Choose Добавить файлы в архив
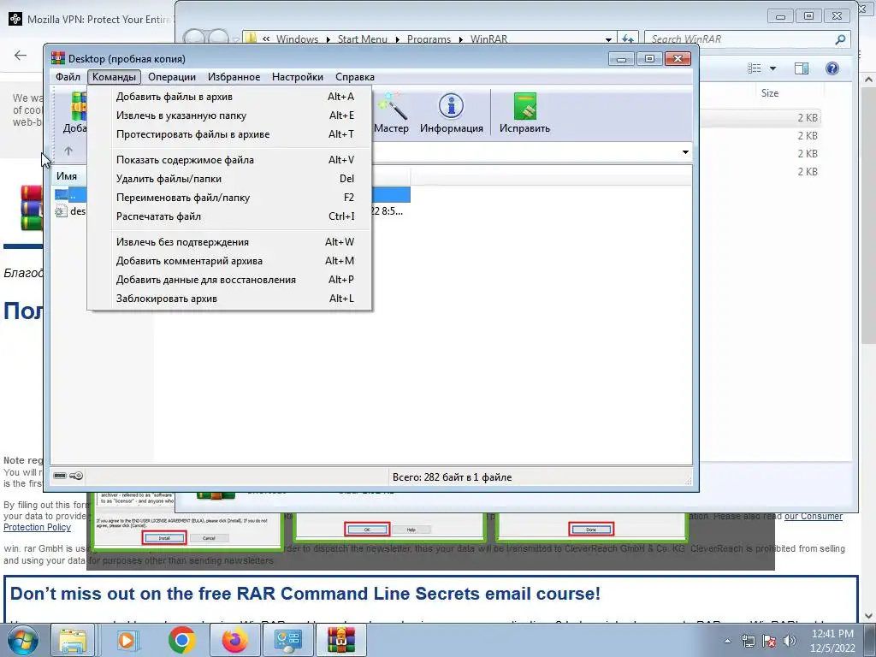This screenshot has width=876, height=657. coord(229,97)
